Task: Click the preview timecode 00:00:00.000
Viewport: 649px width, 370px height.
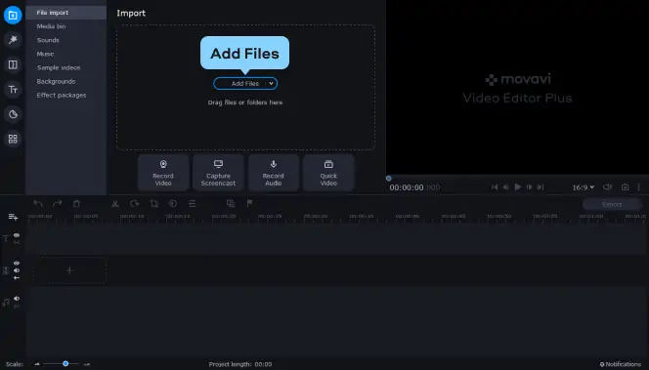Action: (x=414, y=187)
